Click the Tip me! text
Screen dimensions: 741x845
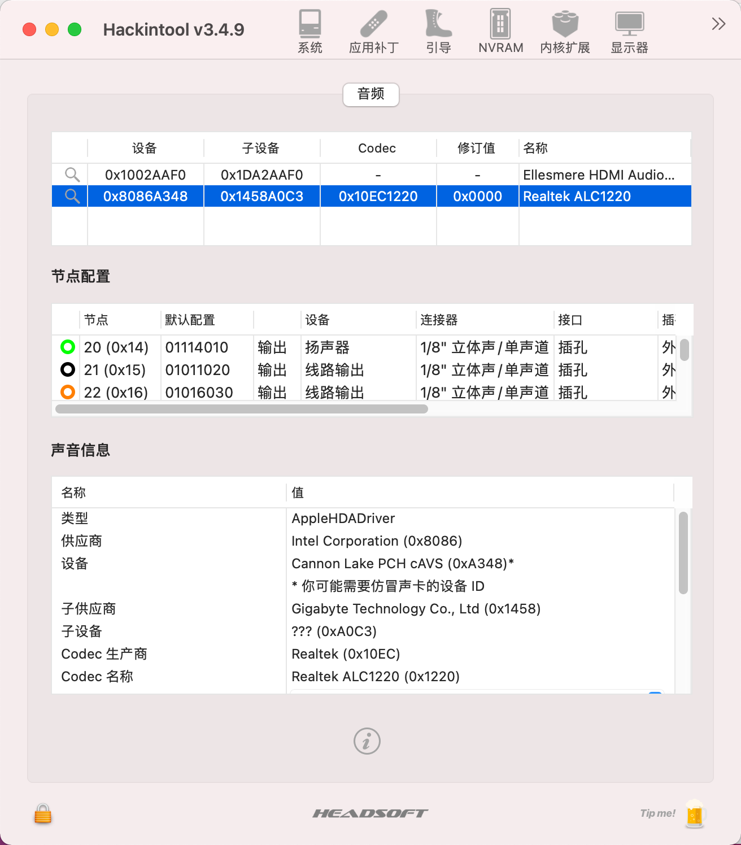pos(657,813)
